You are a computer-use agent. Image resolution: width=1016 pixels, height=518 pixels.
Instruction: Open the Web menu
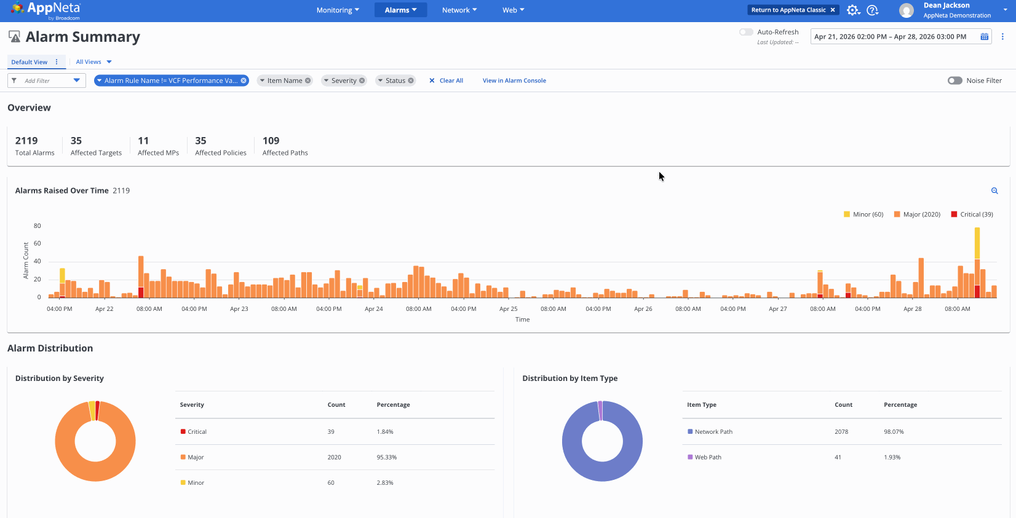click(514, 10)
